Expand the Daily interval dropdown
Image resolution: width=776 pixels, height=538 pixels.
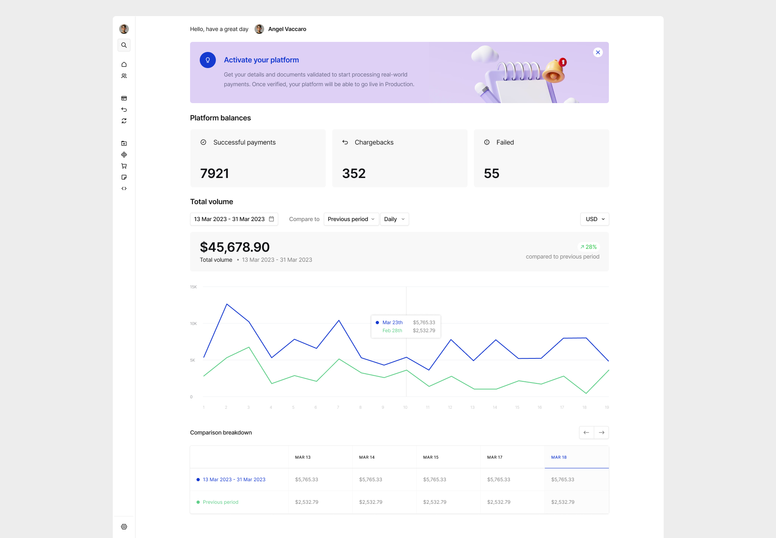[x=394, y=219]
